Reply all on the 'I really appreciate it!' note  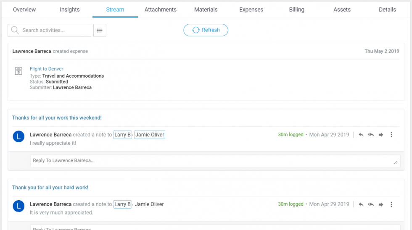pyautogui.click(x=371, y=135)
